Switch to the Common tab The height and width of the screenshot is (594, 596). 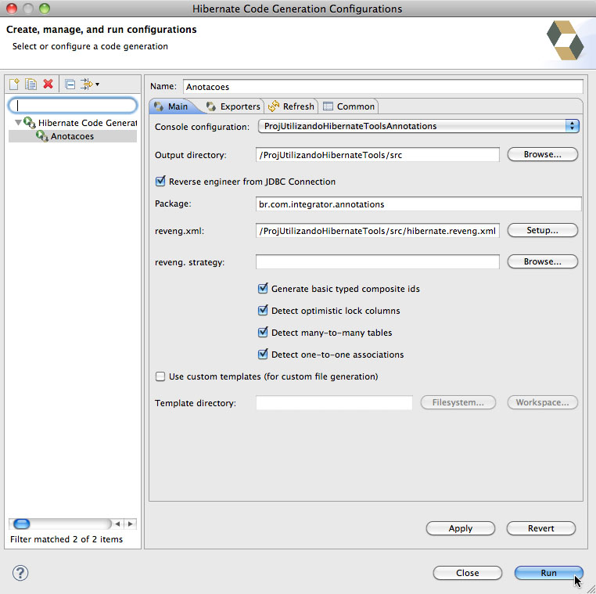(349, 106)
